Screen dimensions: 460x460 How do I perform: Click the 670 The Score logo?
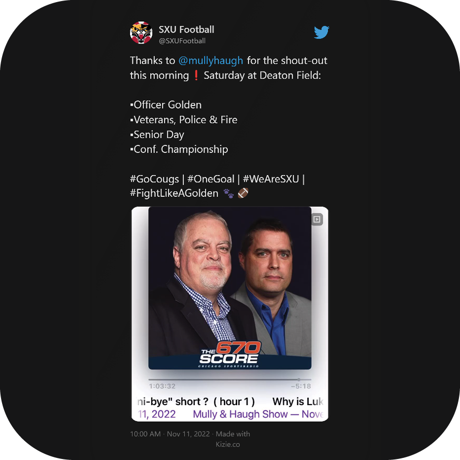[x=229, y=354]
